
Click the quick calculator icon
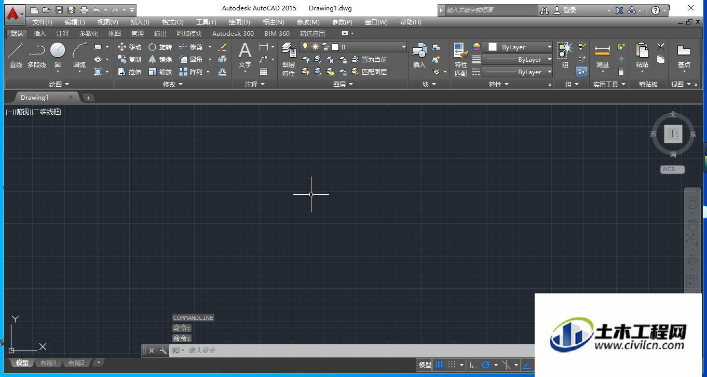pos(621,72)
